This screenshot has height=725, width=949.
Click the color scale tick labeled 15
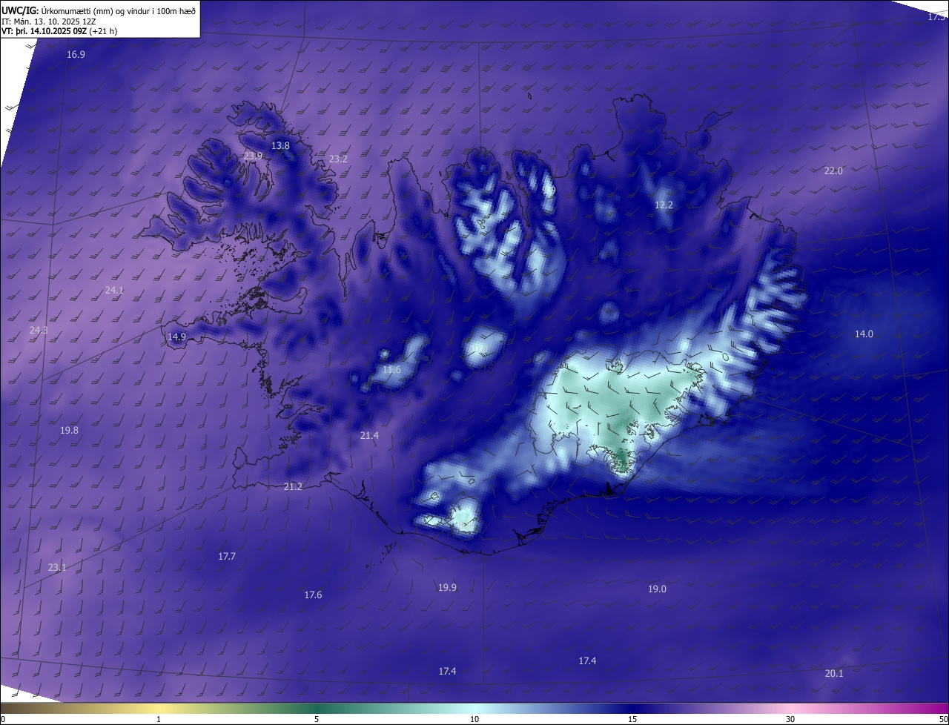(x=632, y=719)
